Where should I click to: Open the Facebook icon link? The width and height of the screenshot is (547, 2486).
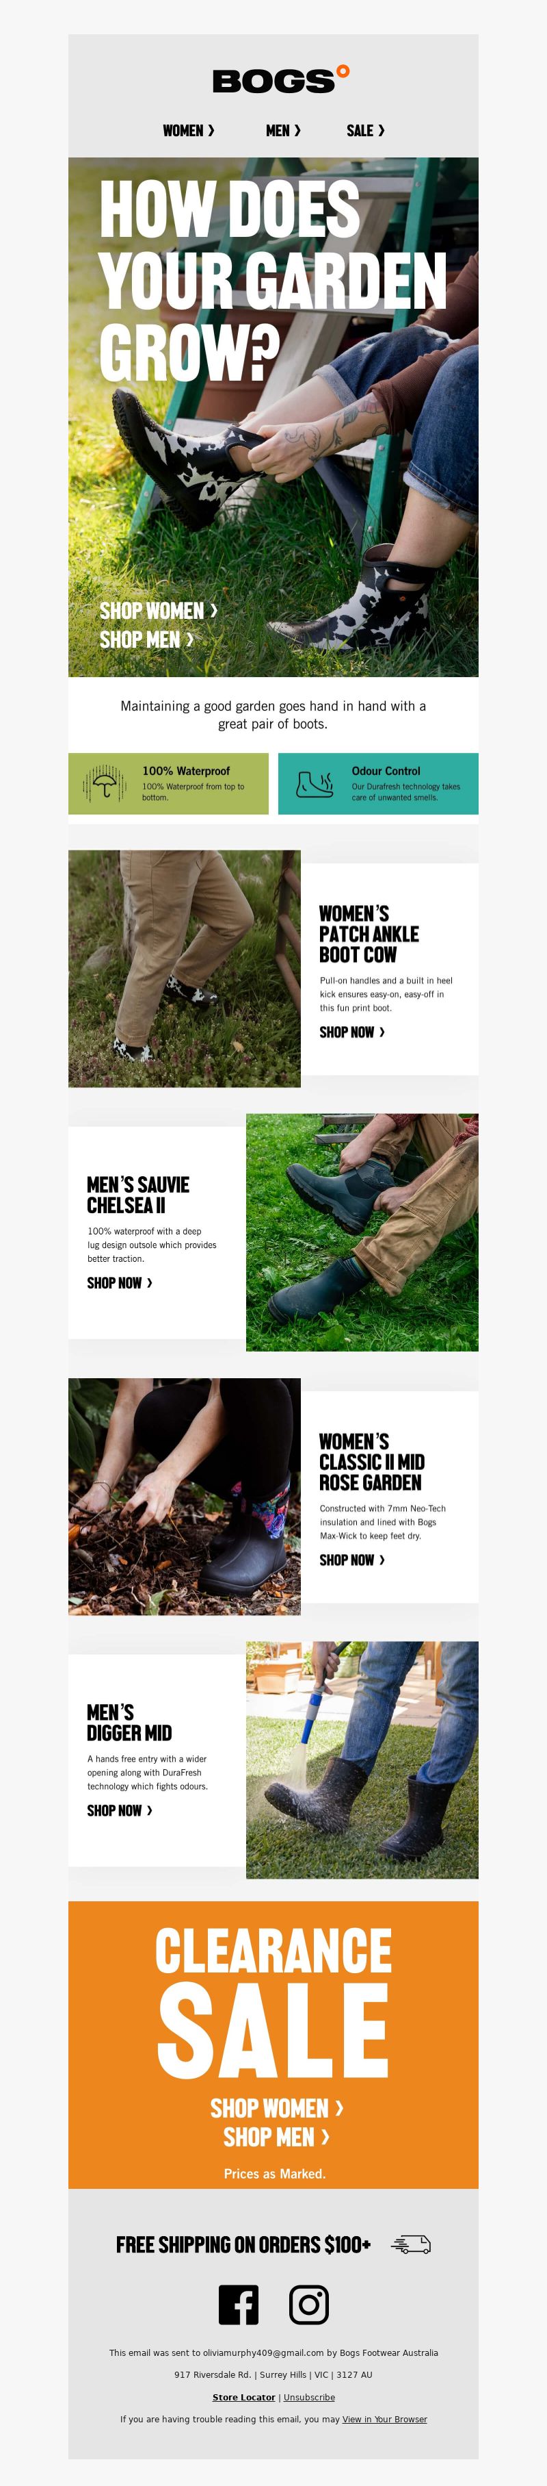tap(238, 2305)
